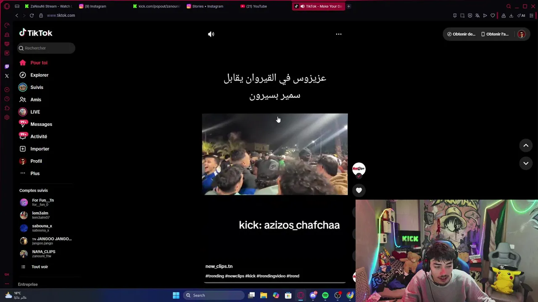Open the Pour toi feed
The width and height of the screenshot is (538, 302).
click(x=33, y=62)
